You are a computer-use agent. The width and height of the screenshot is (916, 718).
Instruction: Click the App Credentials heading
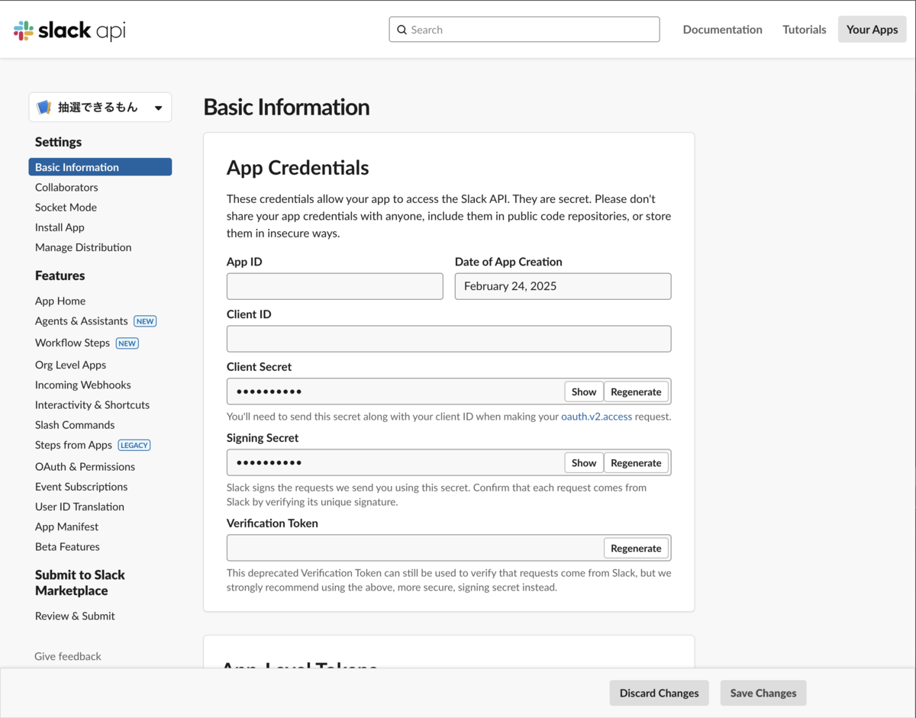tap(298, 168)
